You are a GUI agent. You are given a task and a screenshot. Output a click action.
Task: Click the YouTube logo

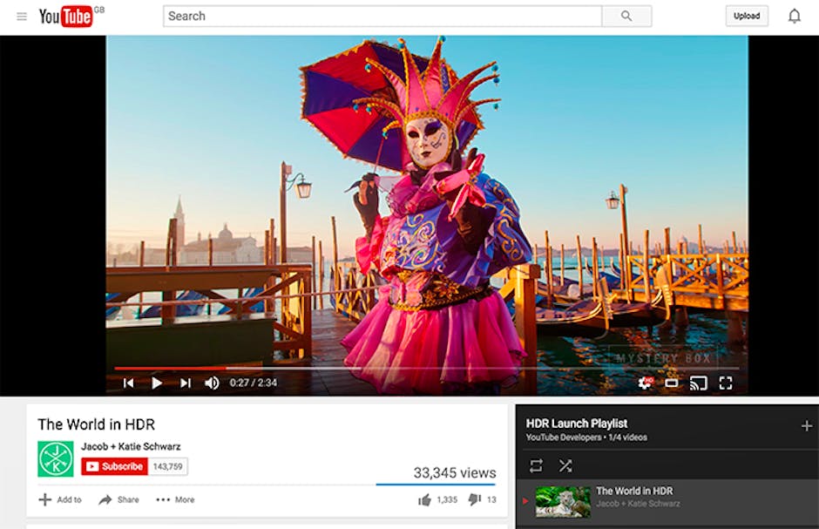point(66,17)
